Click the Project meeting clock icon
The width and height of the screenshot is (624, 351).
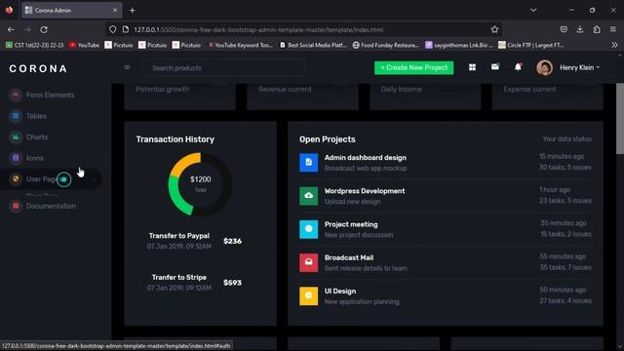(x=308, y=229)
